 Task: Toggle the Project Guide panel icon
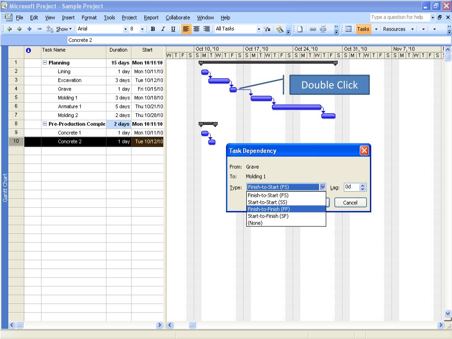(348, 29)
